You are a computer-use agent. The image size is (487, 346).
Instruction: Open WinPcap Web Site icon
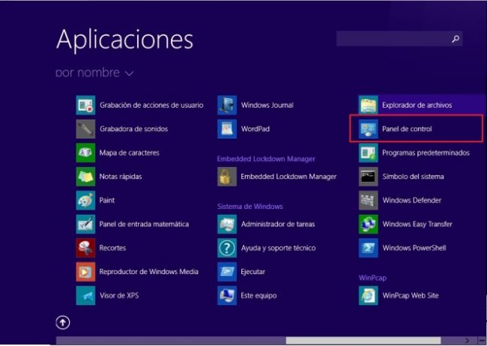[x=369, y=296]
